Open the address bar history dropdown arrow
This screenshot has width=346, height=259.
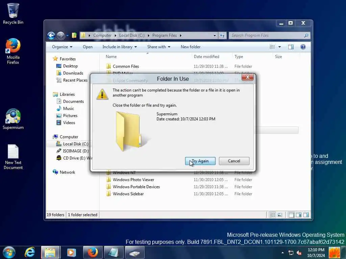pos(215,35)
